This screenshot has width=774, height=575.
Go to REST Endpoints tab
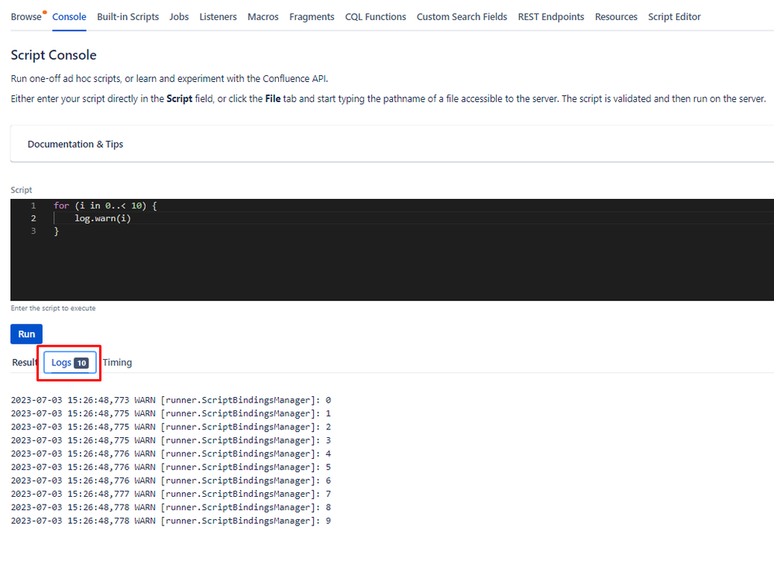551,17
